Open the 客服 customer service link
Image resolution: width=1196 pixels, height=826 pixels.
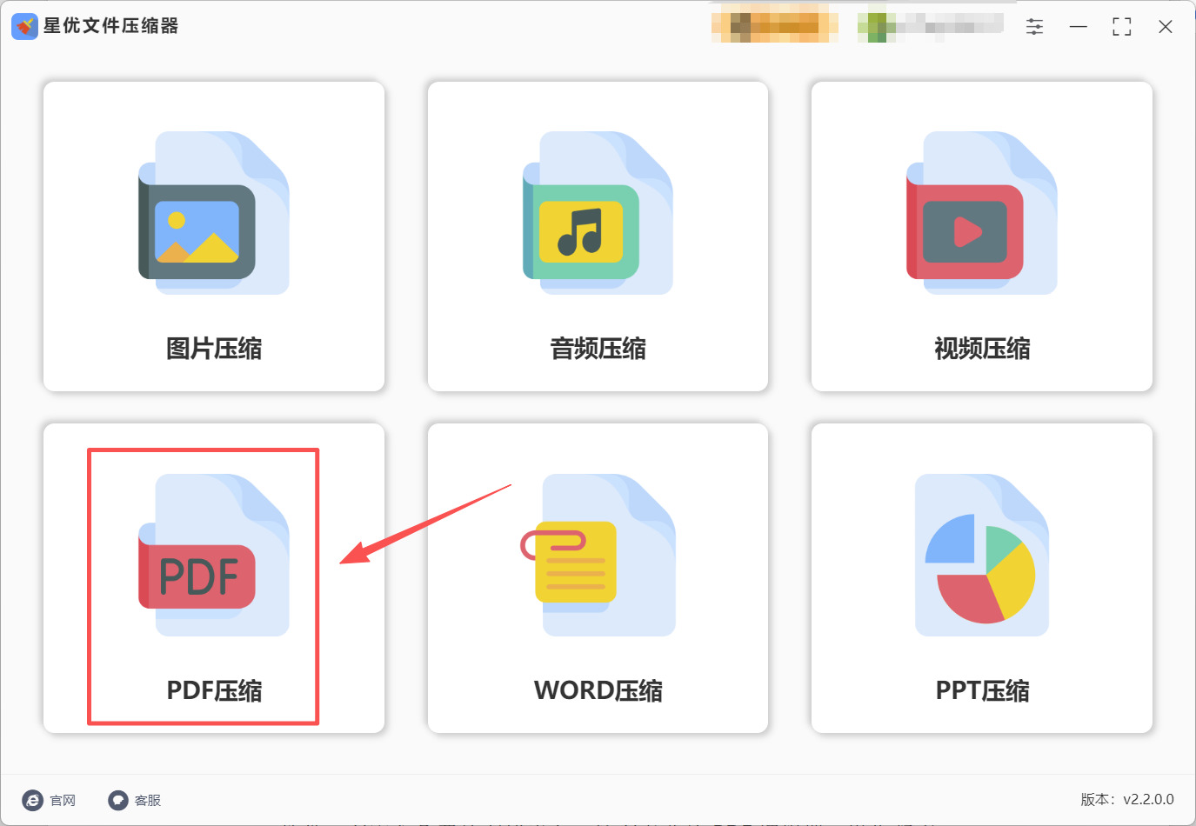135,800
